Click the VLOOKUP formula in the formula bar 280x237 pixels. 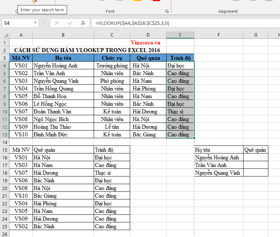(132, 23)
